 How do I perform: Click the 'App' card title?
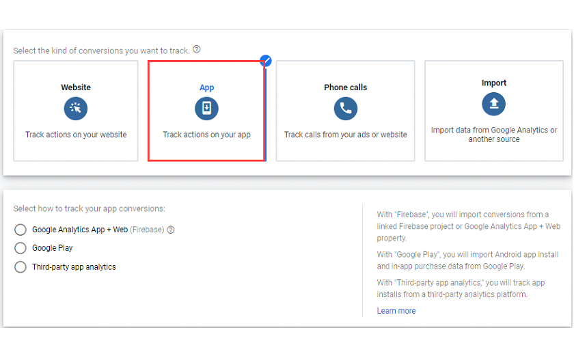(206, 87)
